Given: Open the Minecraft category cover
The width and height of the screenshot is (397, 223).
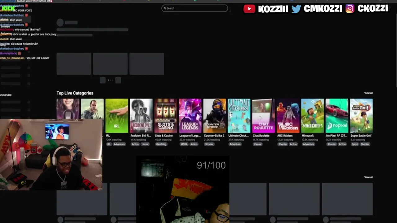Looking at the screenshot, I should (313, 116).
